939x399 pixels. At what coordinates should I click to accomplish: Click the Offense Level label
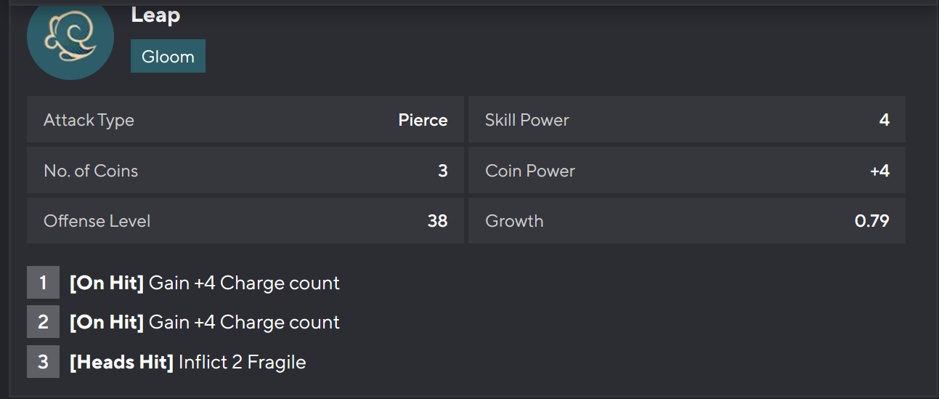pos(97,221)
